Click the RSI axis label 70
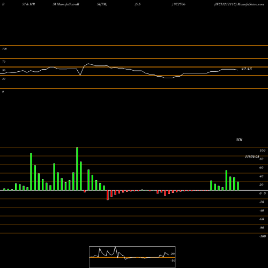Screen dimensions: 268x268 click(4, 62)
